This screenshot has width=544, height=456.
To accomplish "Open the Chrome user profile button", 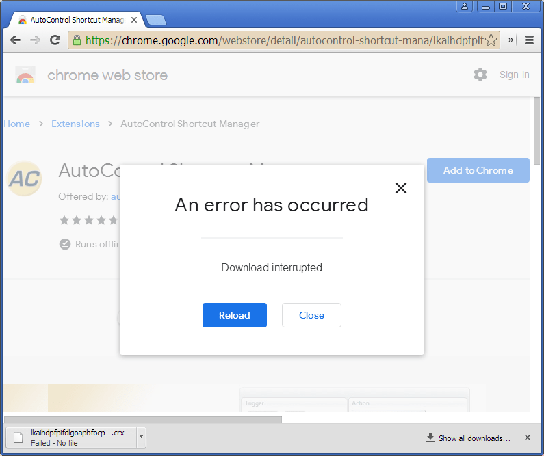I will coord(465,6).
